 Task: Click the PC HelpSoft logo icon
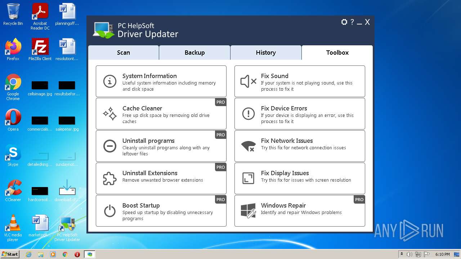click(104, 30)
